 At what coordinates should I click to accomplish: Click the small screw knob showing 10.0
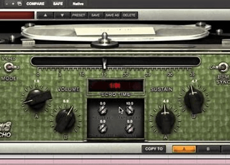pyautogui.click(x=130, y=110)
